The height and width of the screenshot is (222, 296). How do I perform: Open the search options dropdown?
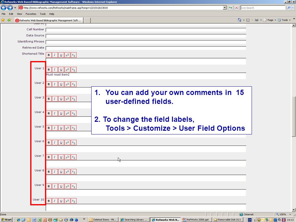(293, 8)
